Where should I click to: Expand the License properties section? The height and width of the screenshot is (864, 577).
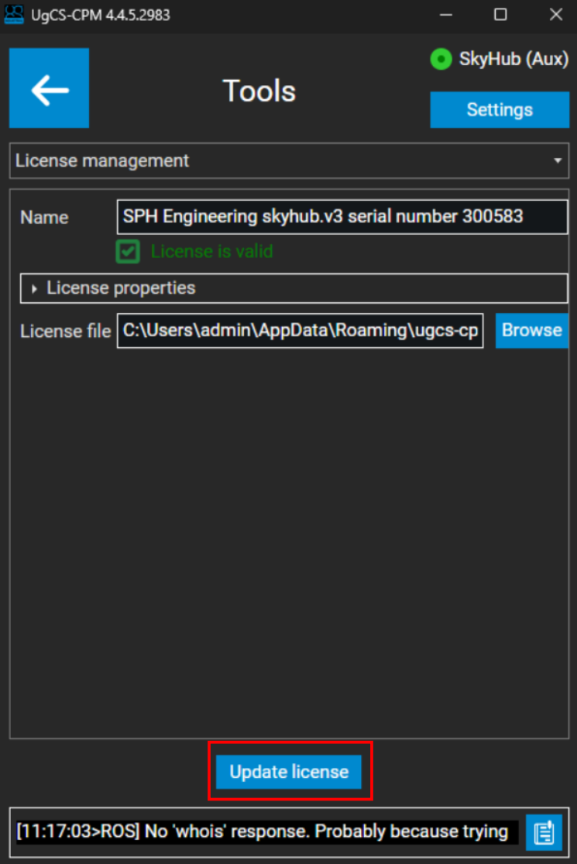point(294,288)
